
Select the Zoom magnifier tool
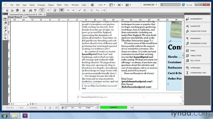point(5,38)
